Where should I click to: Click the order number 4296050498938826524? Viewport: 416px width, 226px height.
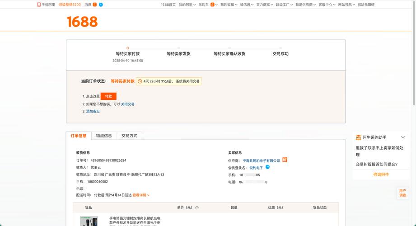coord(108,160)
